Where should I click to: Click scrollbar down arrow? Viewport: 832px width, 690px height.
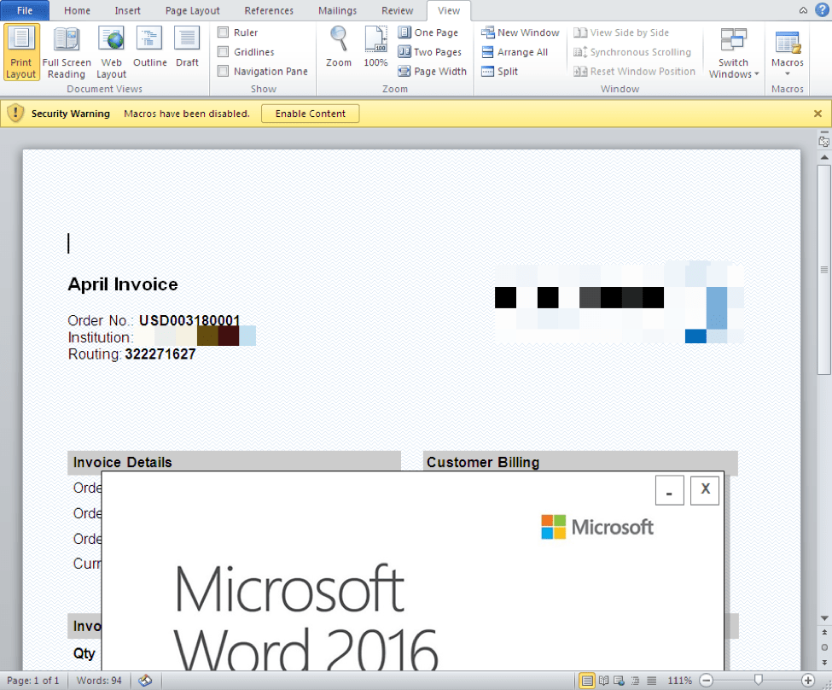824,618
